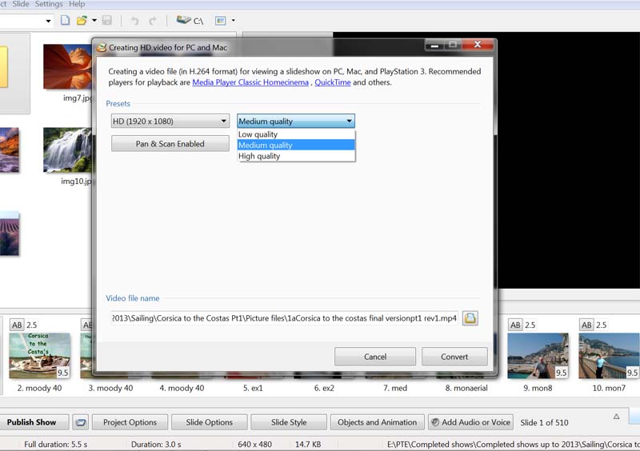
Task: Click the Save project floppy icon
Action: coord(106,21)
